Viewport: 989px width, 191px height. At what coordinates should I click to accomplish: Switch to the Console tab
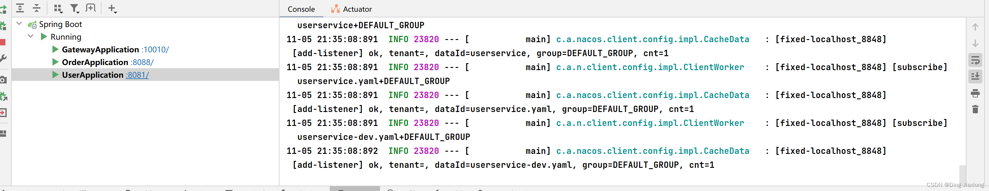coord(301,9)
